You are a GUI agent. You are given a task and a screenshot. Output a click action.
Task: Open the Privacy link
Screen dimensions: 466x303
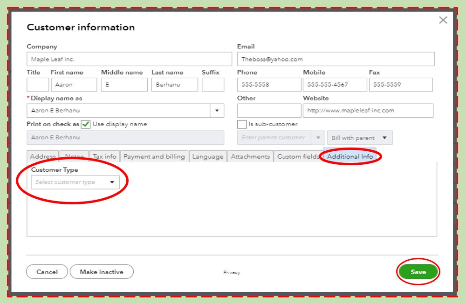(232, 273)
